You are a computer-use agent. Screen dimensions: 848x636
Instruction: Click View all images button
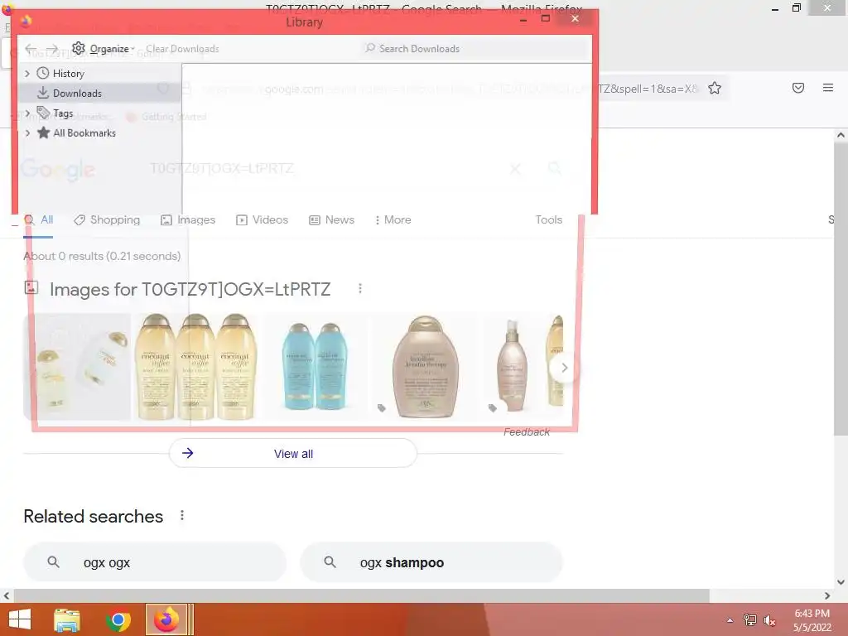[x=293, y=453]
